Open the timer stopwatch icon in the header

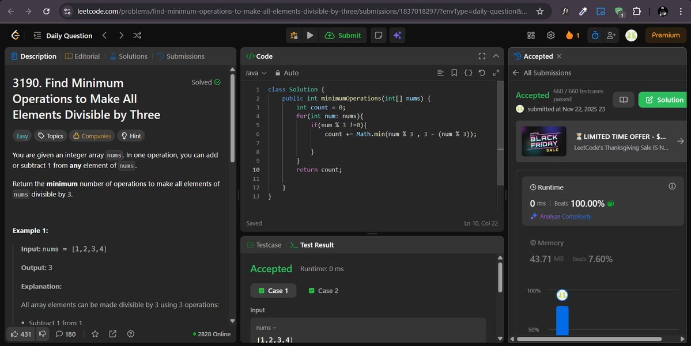point(594,35)
